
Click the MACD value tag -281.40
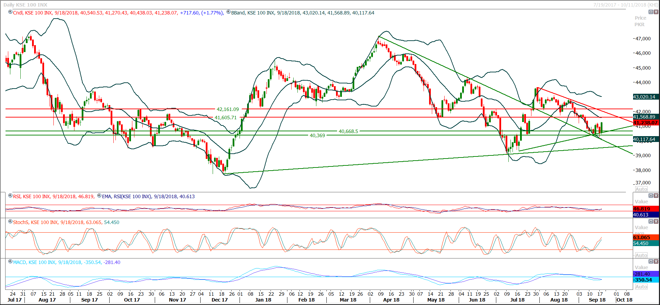(x=646, y=274)
